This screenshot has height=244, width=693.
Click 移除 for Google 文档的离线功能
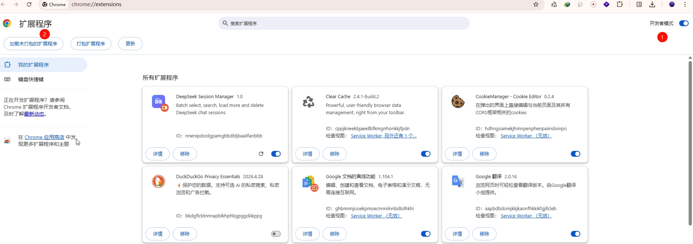point(335,234)
